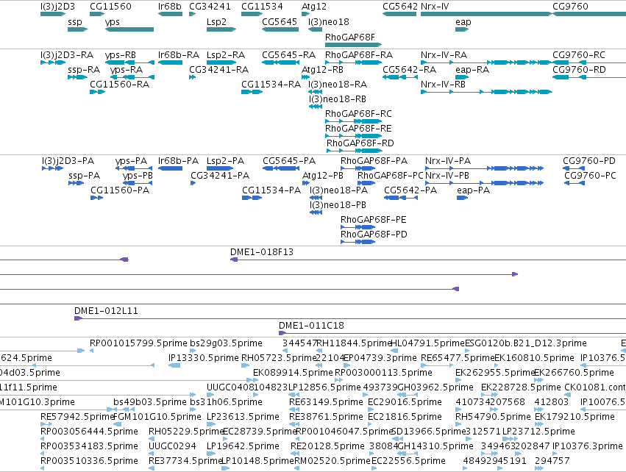Select transcript Atg12-RB
Viewport: 626px width, 472px height.
322,70
